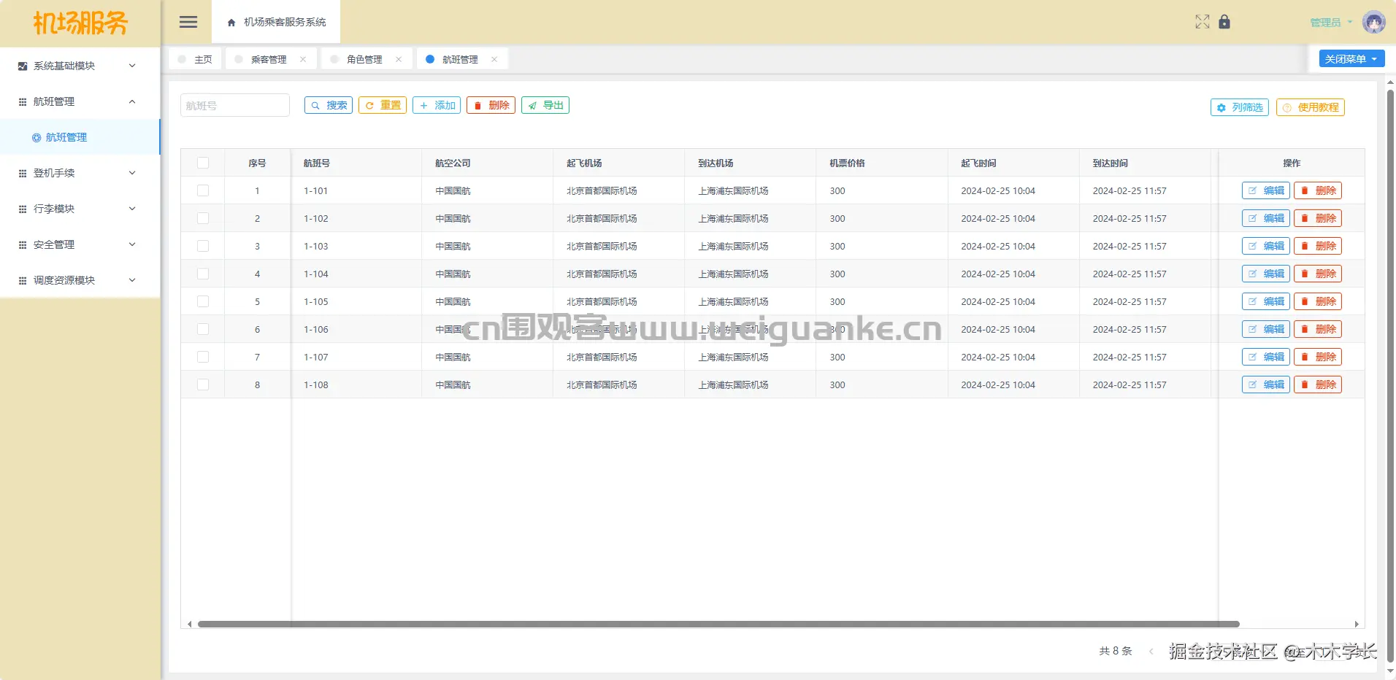The width and height of the screenshot is (1396, 680).
Task: Toggle the hamburger sidebar collapse icon
Action: [188, 22]
